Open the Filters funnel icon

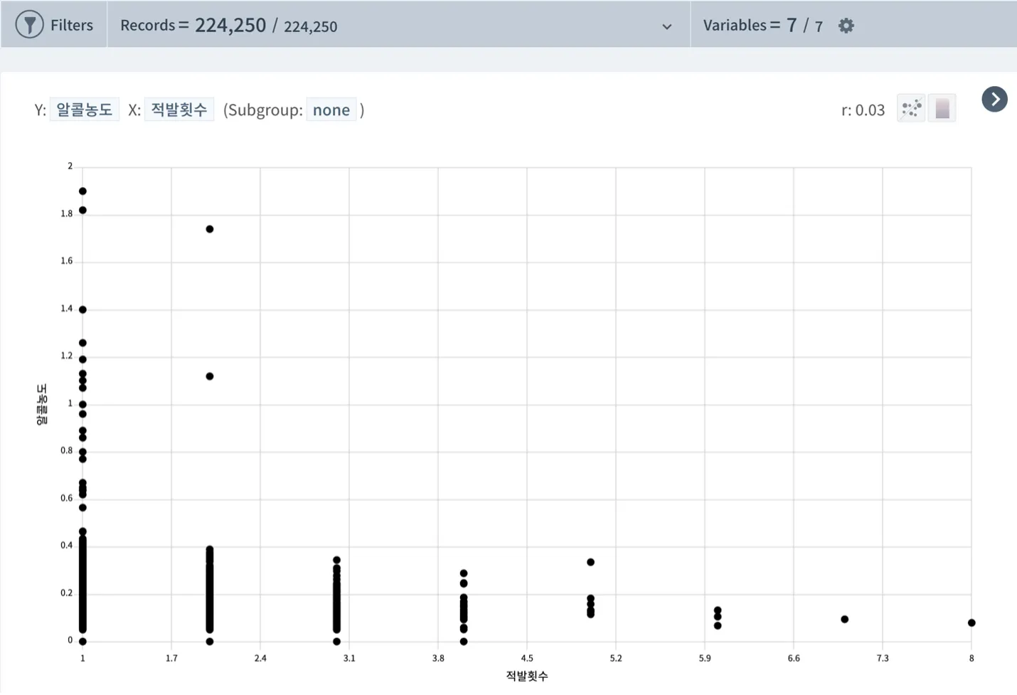pos(29,25)
